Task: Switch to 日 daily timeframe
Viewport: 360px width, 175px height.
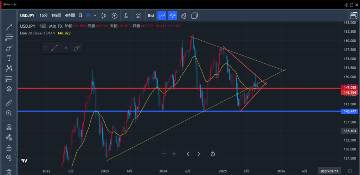Action: [x=81, y=15]
